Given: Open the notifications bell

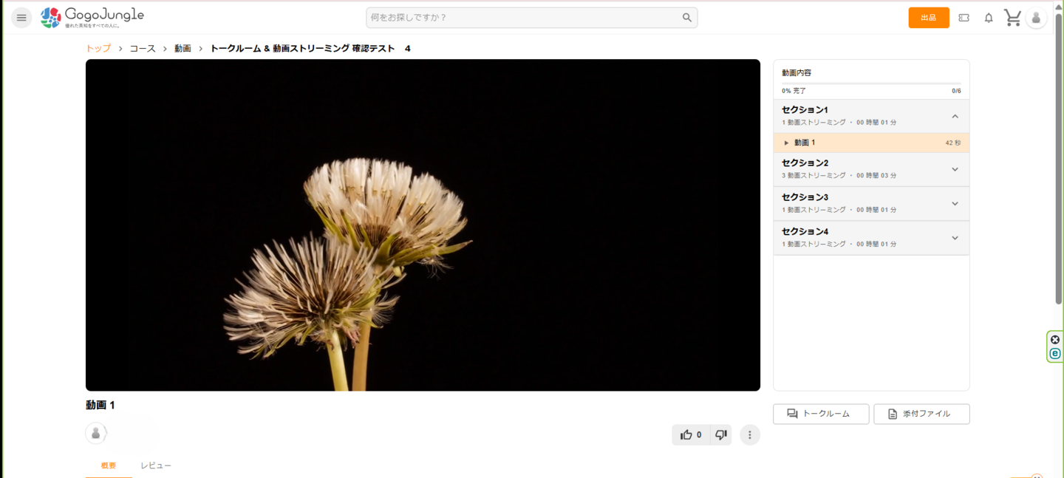Looking at the screenshot, I should pyautogui.click(x=989, y=18).
